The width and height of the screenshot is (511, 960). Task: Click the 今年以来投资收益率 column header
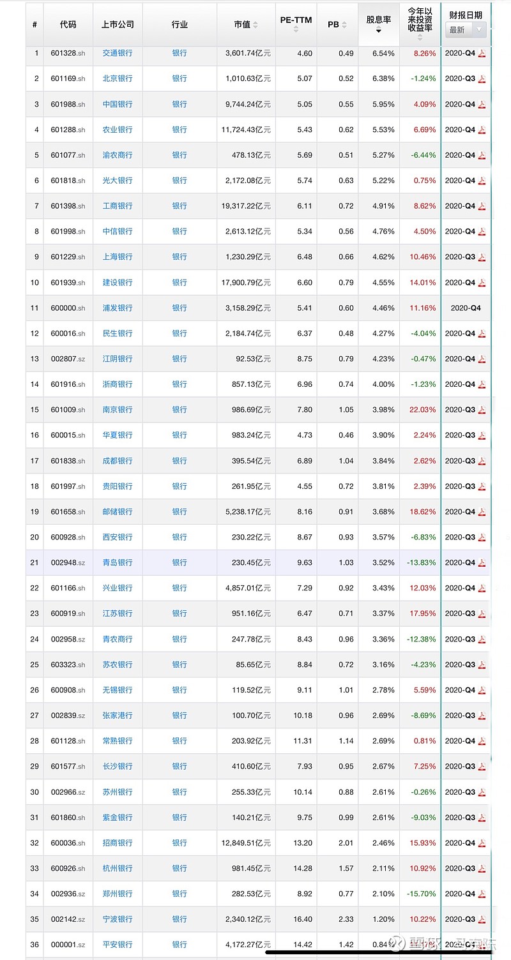click(x=420, y=24)
